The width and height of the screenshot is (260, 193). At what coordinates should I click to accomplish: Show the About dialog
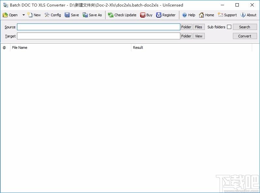(x=249, y=15)
